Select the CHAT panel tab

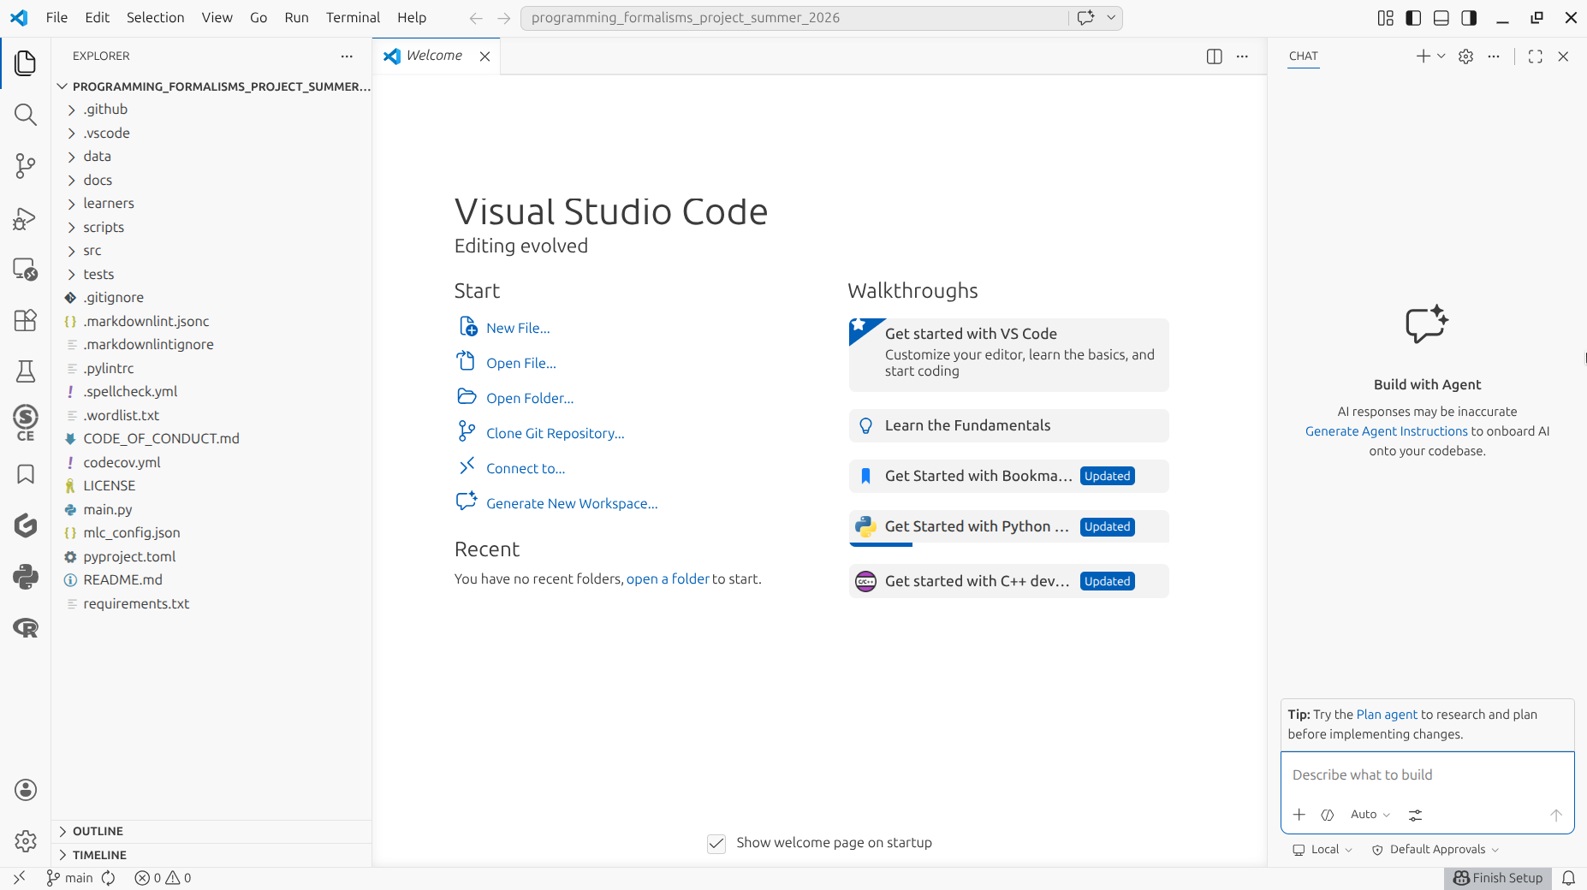pos(1304,56)
